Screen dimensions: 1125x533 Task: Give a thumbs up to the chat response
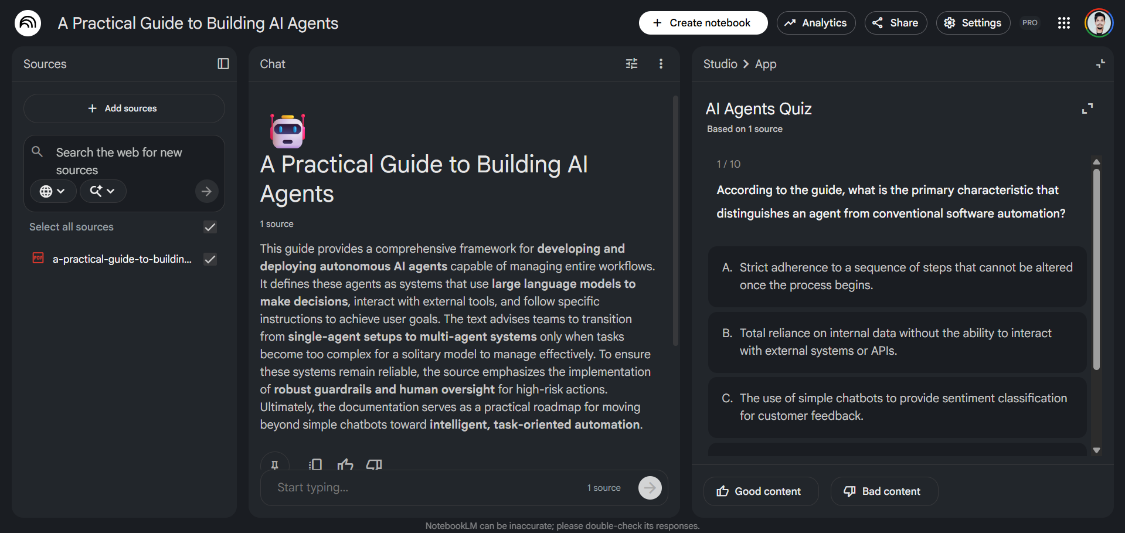(345, 464)
